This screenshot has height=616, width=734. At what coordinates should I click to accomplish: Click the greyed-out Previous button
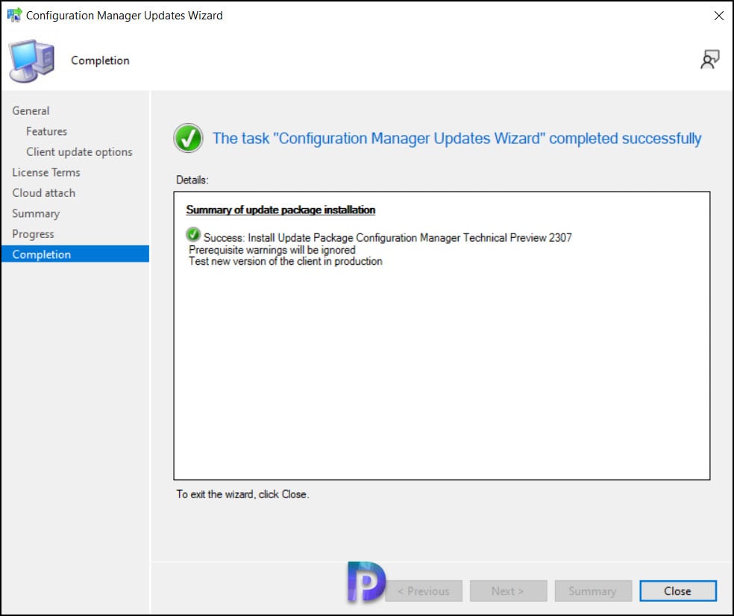pyautogui.click(x=423, y=591)
